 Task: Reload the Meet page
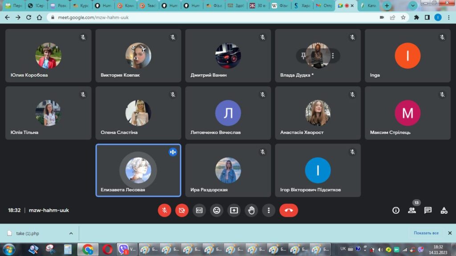[28, 17]
